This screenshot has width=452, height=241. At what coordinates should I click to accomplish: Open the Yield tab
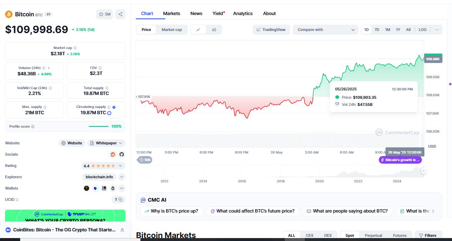coord(218,13)
